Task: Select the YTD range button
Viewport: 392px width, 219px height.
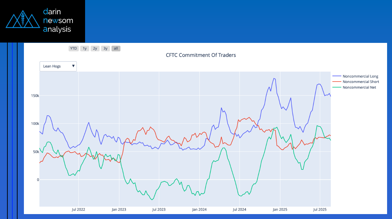Action: point(73,49)
